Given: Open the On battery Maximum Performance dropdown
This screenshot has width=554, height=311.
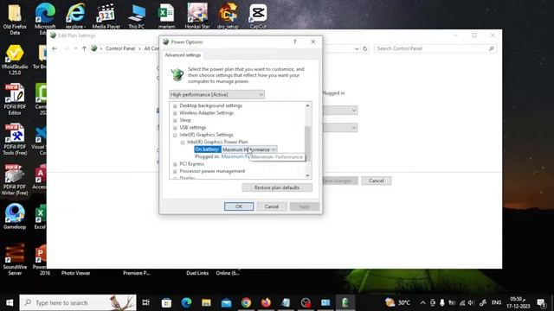Looking at the screenshot, I should pos(249,149).
